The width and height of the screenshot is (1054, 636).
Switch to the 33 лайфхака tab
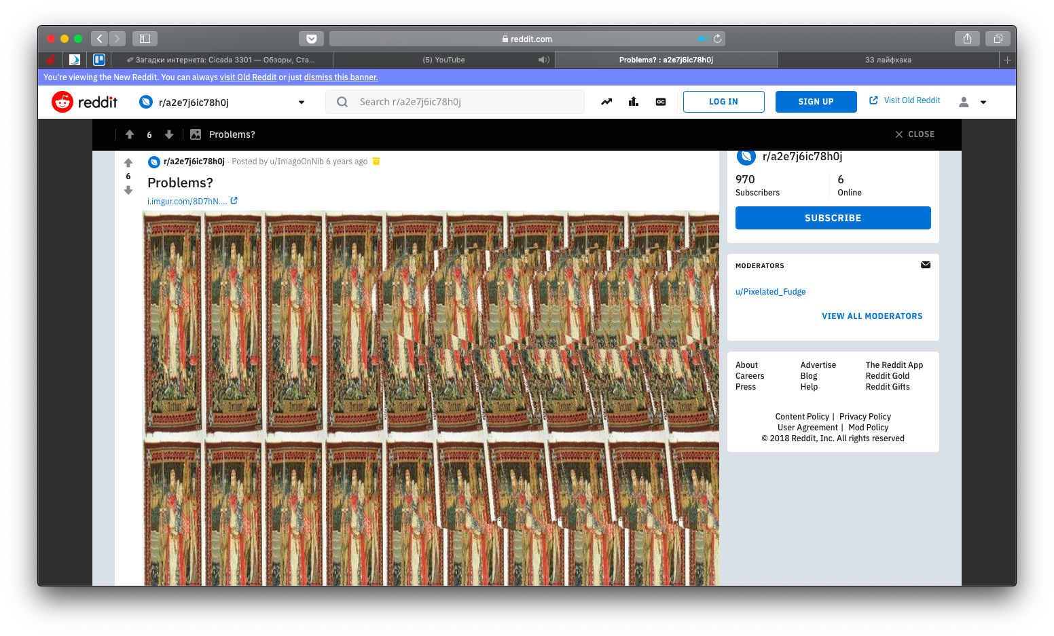click(888, 60)
